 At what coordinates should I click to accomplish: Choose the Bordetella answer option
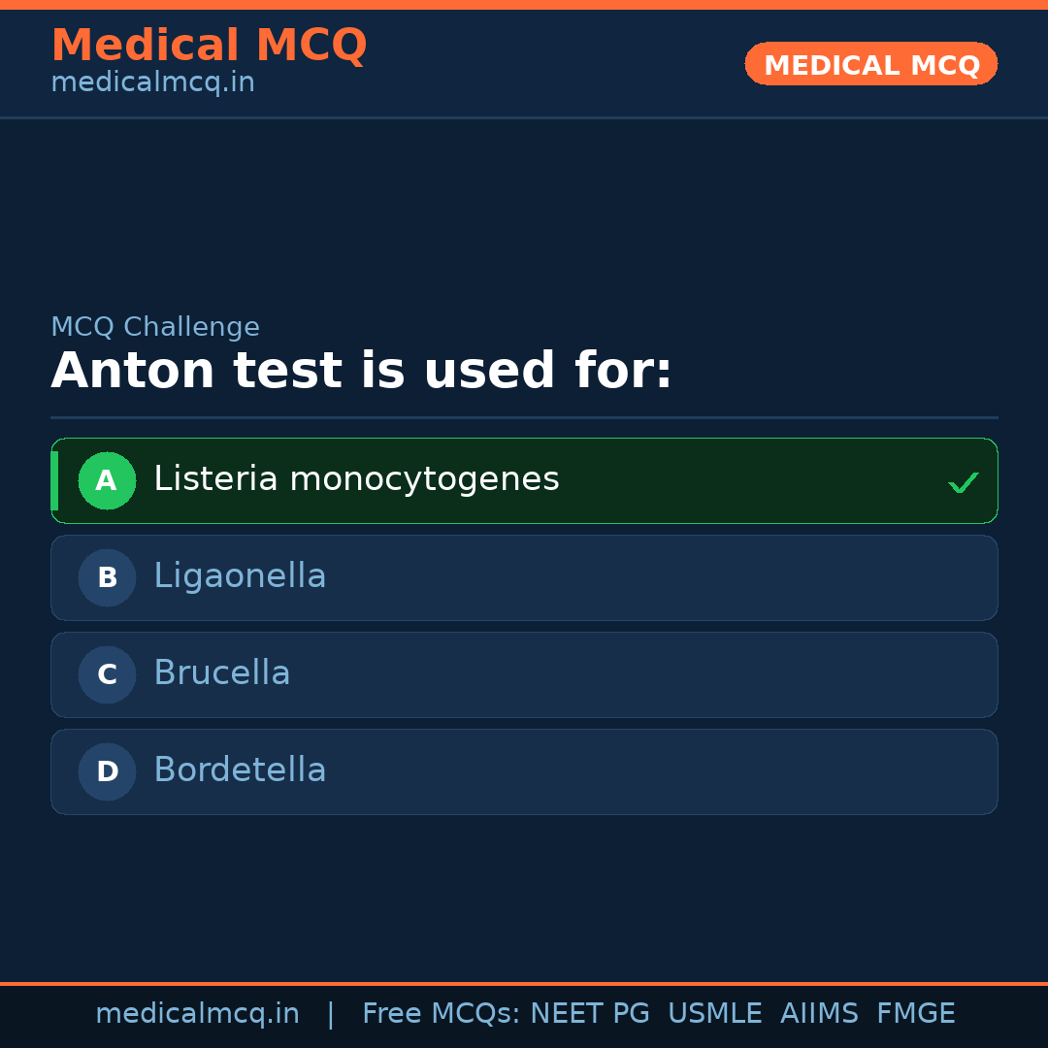point(240,770)
